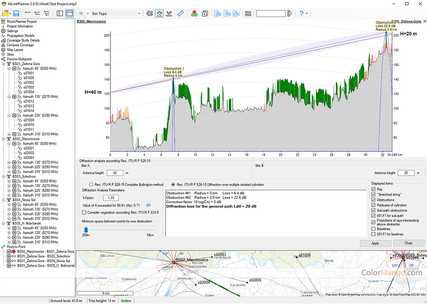Click the minimum space between points slider

tap(86, 229)
